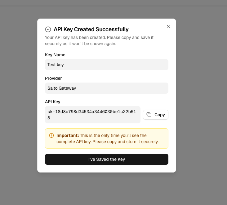Click the clipboard icon inside Copy button
The image size is (227, 205).
pyautogui.click(x=149, y=115)
